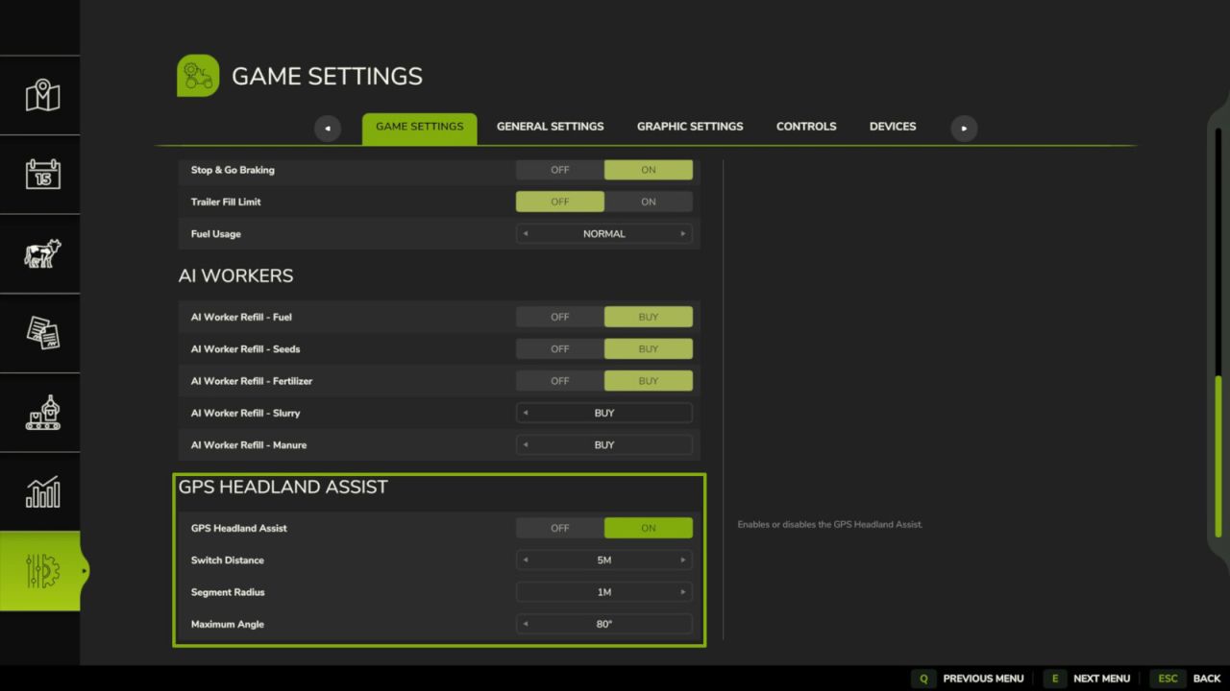1230x691 pixels.
Task: Open the Controls tab
Action: pos(806,126)
